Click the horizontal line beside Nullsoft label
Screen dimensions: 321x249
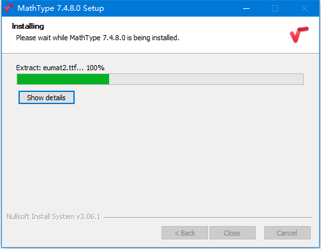click(208, 217)
